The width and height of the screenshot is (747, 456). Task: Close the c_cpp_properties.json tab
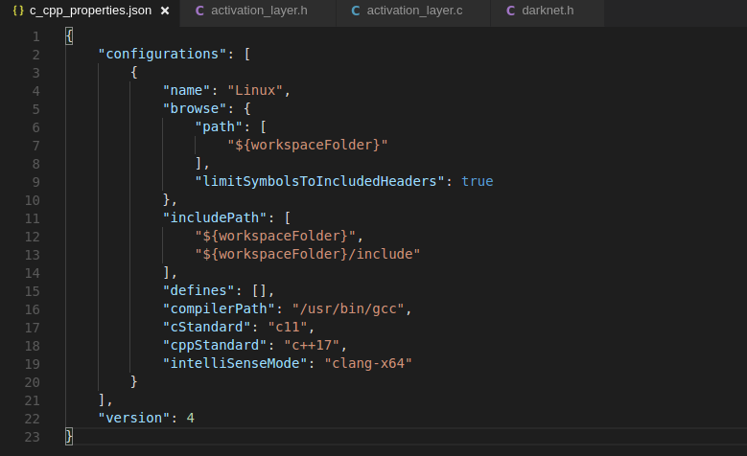[x=165, y=11]
